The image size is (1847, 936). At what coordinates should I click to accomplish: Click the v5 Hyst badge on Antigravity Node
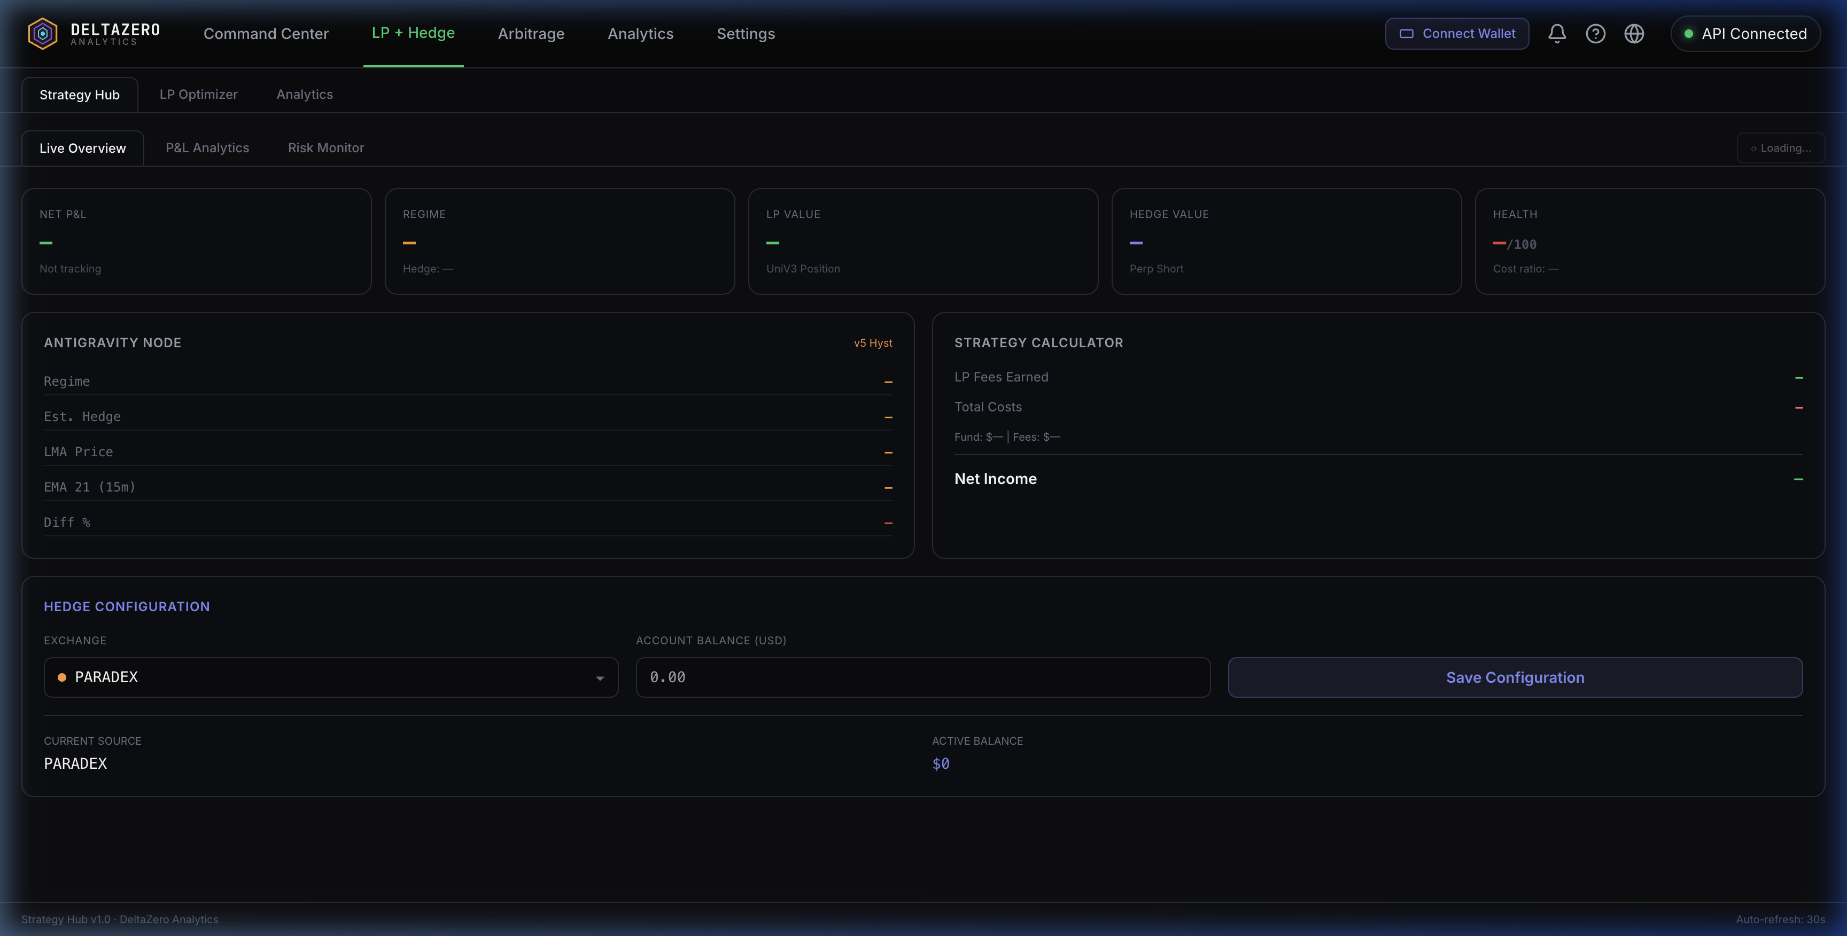(x=873, y=342)
